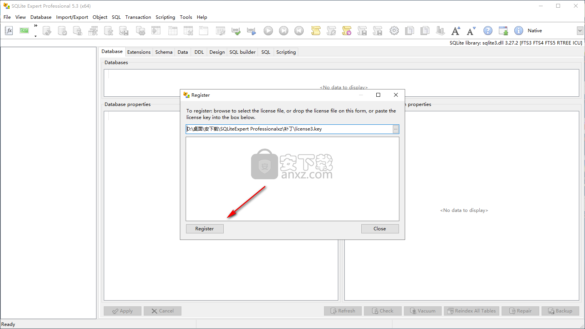The image size is (585, 329).
Task: Open the Tools menu
Action: click(186, 17)
